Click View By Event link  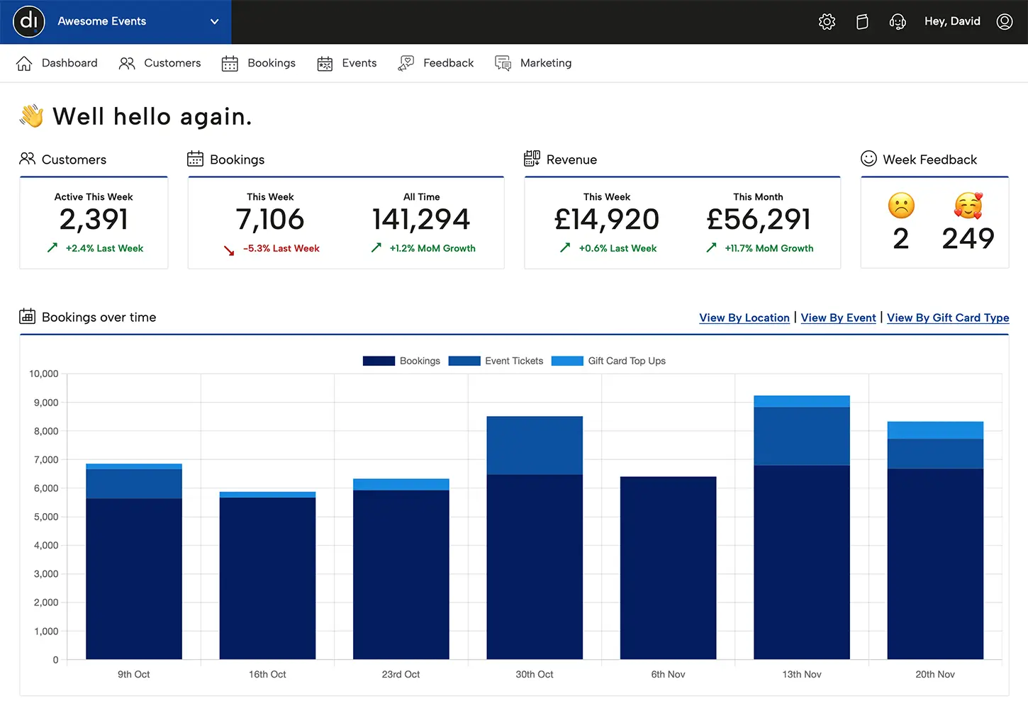pyautogui.click(x=838, y=318)
